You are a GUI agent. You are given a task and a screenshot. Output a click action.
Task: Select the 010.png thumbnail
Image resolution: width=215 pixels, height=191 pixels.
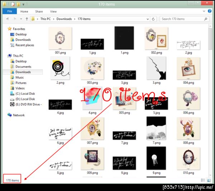click(188, 158)
